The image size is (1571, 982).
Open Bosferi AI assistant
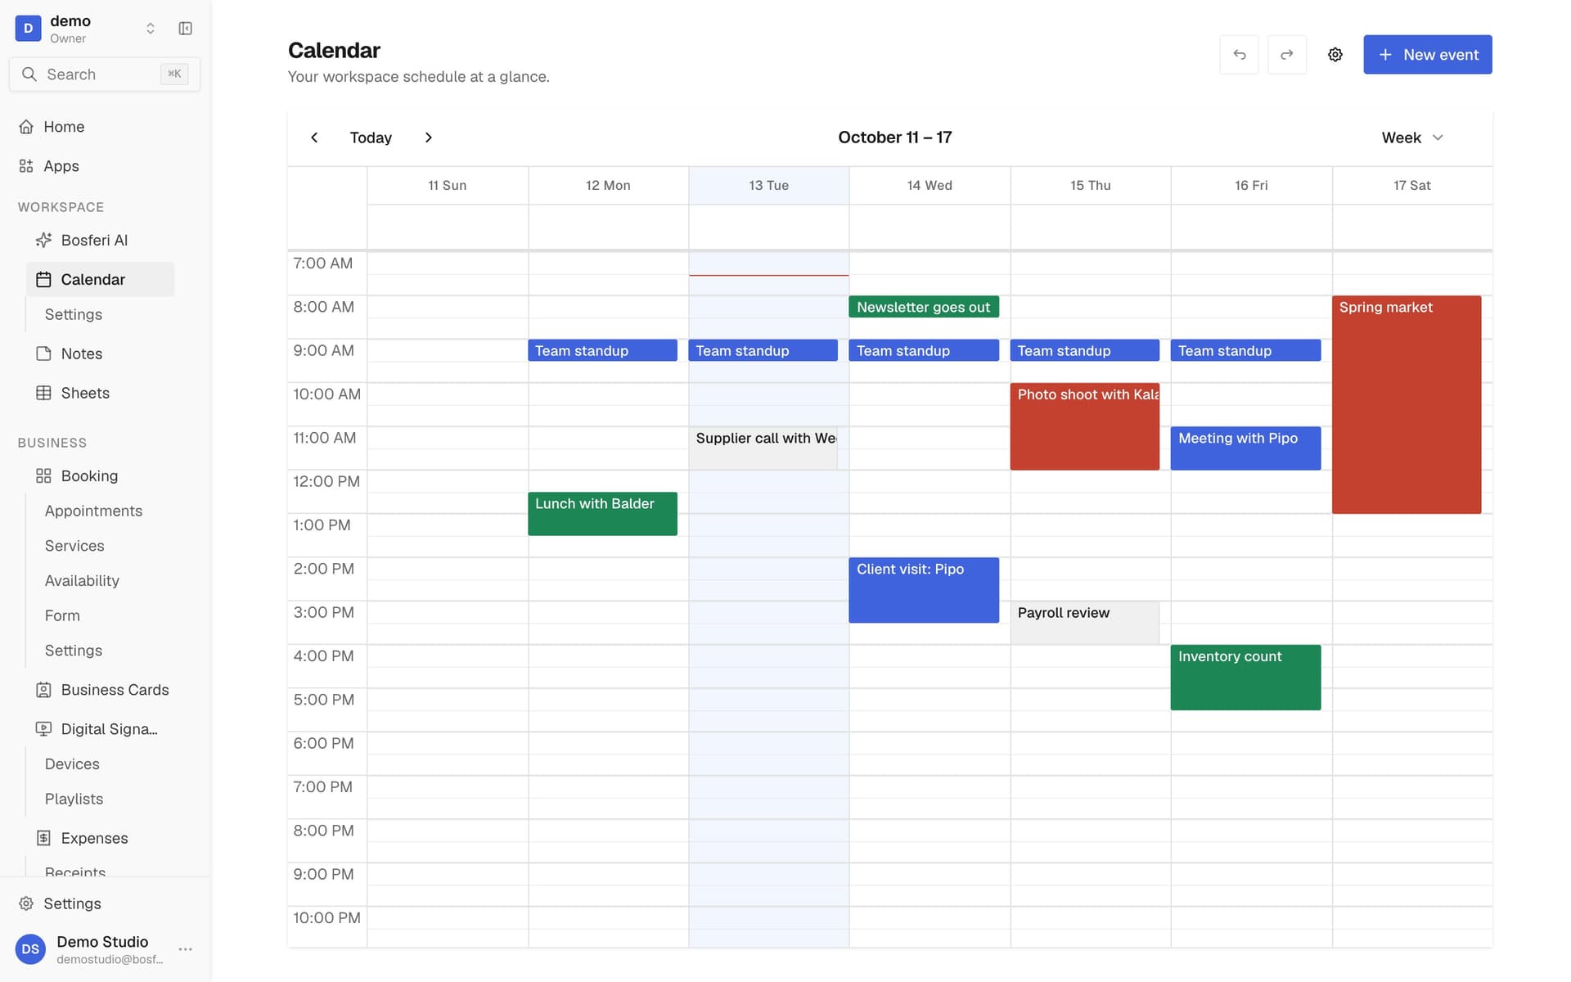(100, 240)
